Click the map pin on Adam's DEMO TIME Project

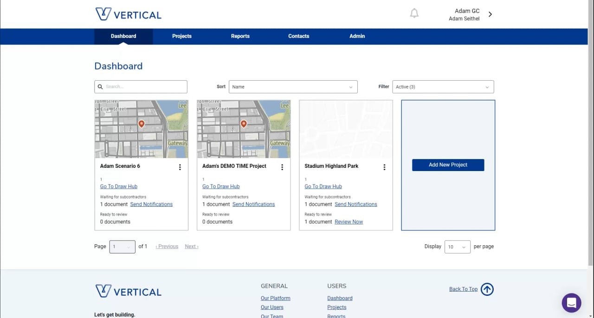tap(244, 124)
